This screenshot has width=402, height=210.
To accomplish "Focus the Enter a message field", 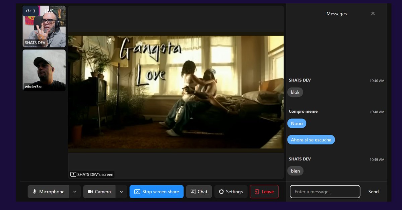I will click(x=325, y=192).
